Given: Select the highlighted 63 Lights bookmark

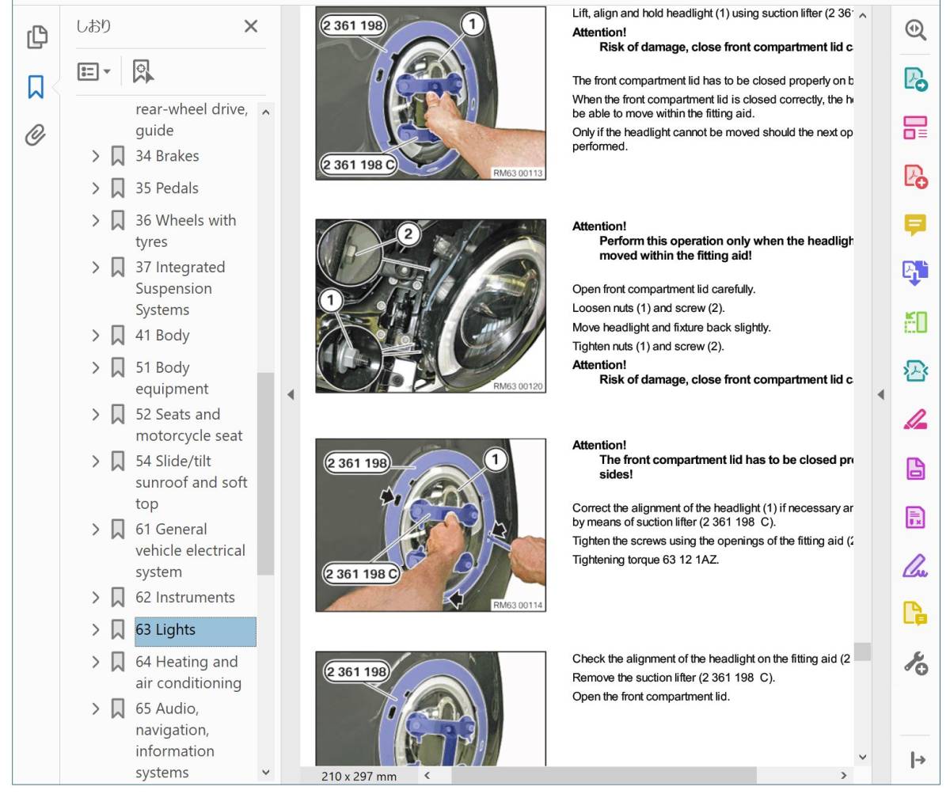Looking at the screenshot, I should [x=196, y=631].
